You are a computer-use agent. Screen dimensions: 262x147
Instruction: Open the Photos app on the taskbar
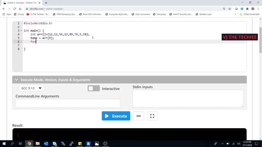97,143
